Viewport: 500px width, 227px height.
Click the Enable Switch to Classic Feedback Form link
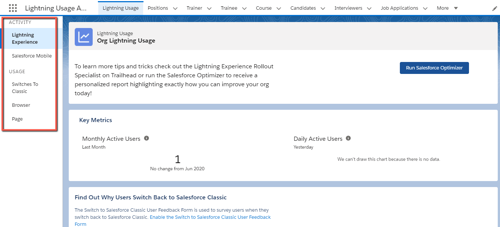210,217
